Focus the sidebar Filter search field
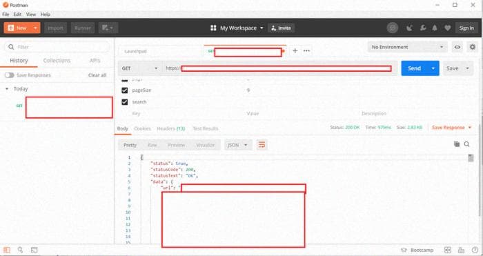This screenshot has height=256, width=483. pyautogui.click(x=57, y=47)
